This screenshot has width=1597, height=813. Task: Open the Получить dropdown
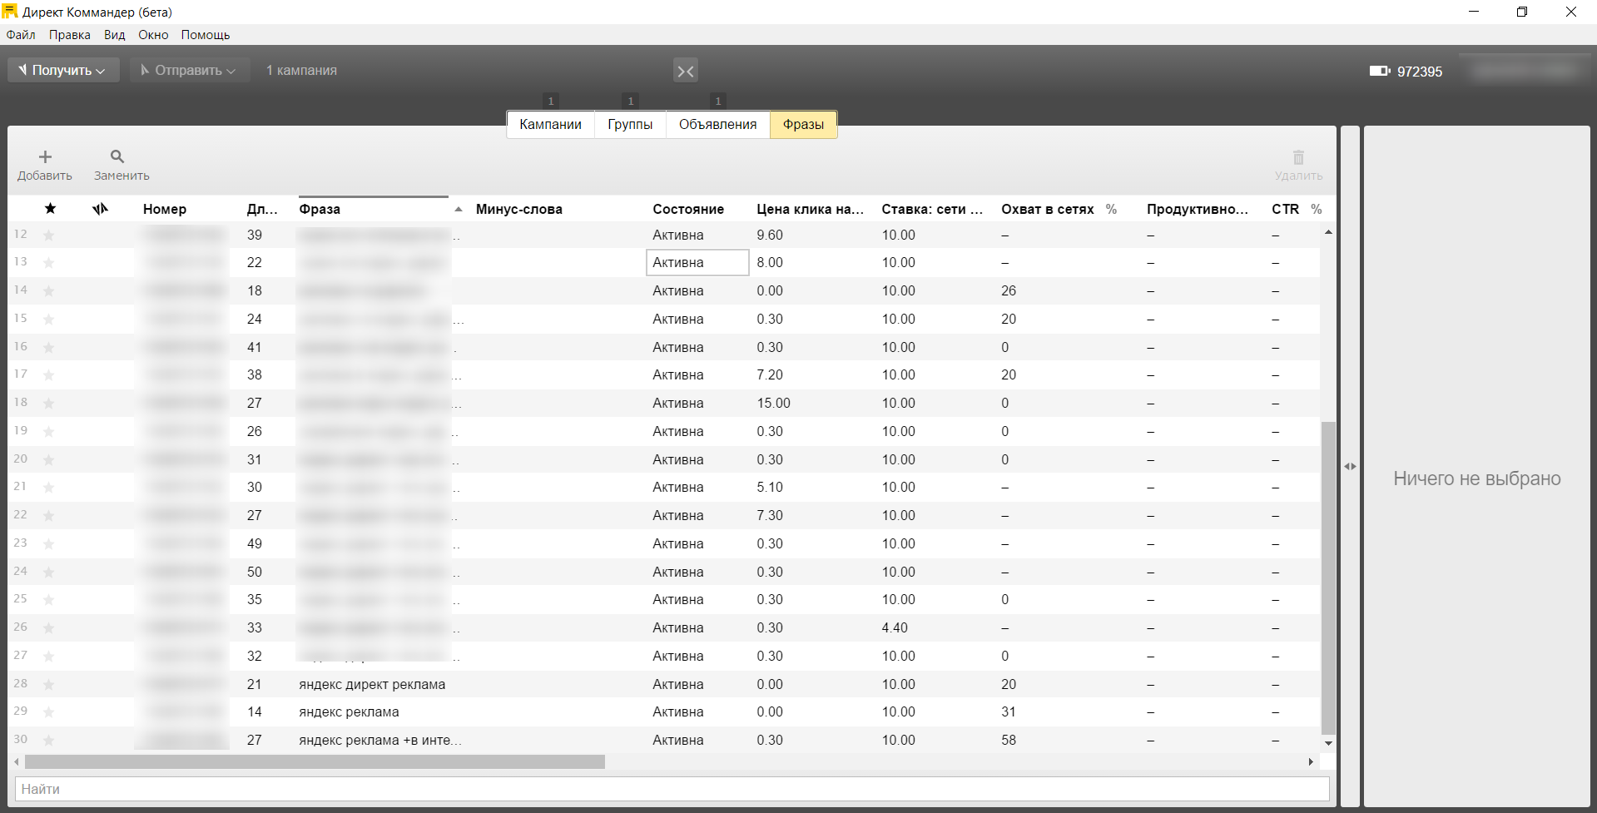[64, 71]
